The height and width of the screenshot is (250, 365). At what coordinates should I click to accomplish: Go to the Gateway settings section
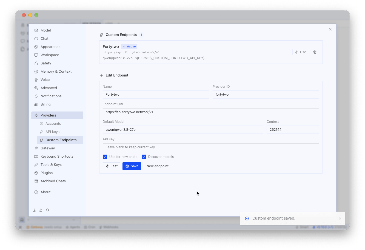(57, 148)
